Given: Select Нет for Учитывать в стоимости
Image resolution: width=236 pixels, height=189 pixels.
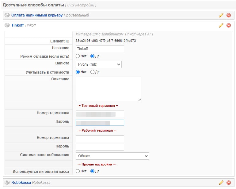Looking at the screenshot, I should point(78,72).
